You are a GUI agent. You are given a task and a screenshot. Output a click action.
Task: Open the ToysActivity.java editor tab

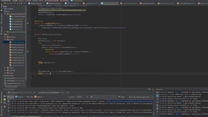click(x=72, y=4)
